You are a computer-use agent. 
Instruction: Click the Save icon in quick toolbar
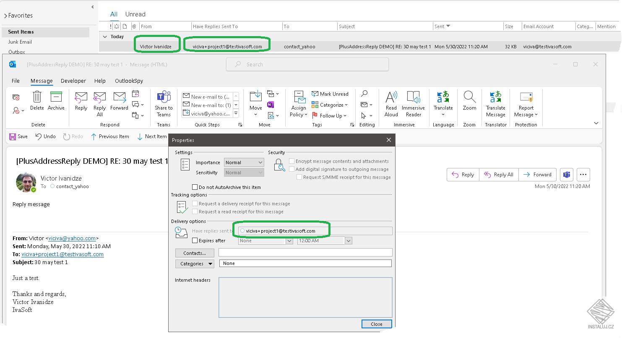point(13,136)
